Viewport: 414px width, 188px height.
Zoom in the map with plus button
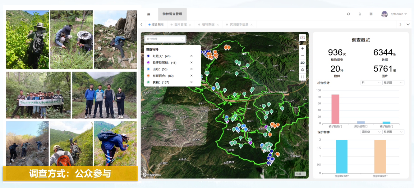pyautogui.click(x=302, y=49)
